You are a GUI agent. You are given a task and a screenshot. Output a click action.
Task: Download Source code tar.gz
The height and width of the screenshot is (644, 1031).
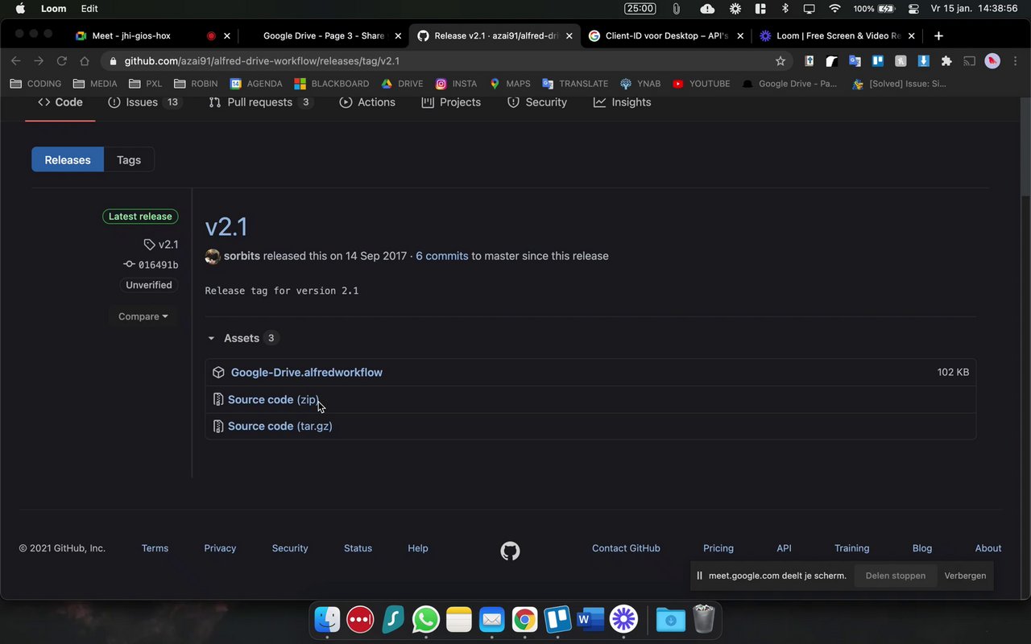[279, 426]
